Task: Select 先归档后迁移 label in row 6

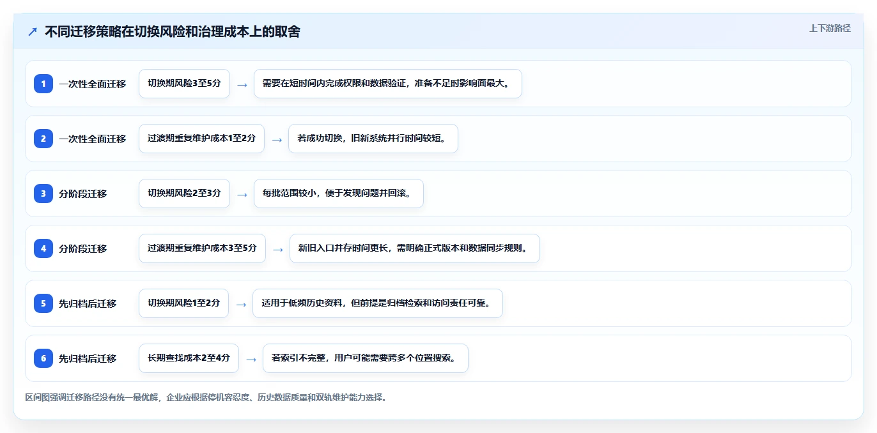Action: 88,358
